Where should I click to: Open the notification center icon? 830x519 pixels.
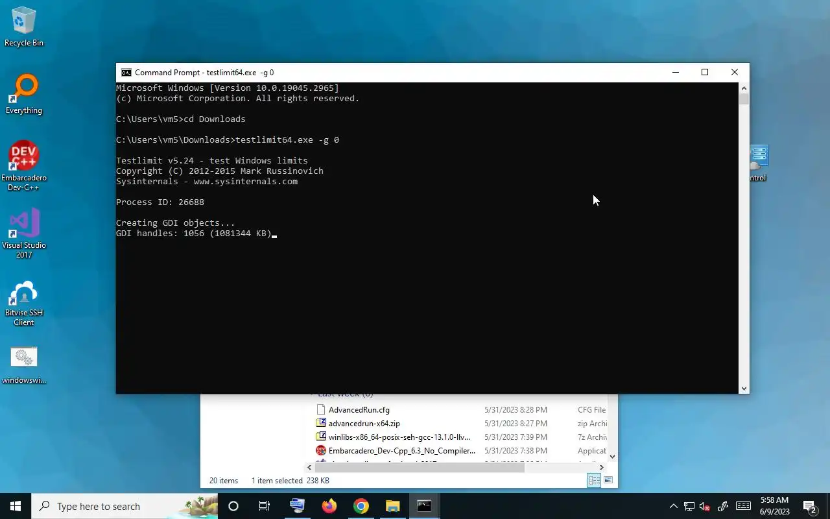pyautogui.click(x=810, y=507)
